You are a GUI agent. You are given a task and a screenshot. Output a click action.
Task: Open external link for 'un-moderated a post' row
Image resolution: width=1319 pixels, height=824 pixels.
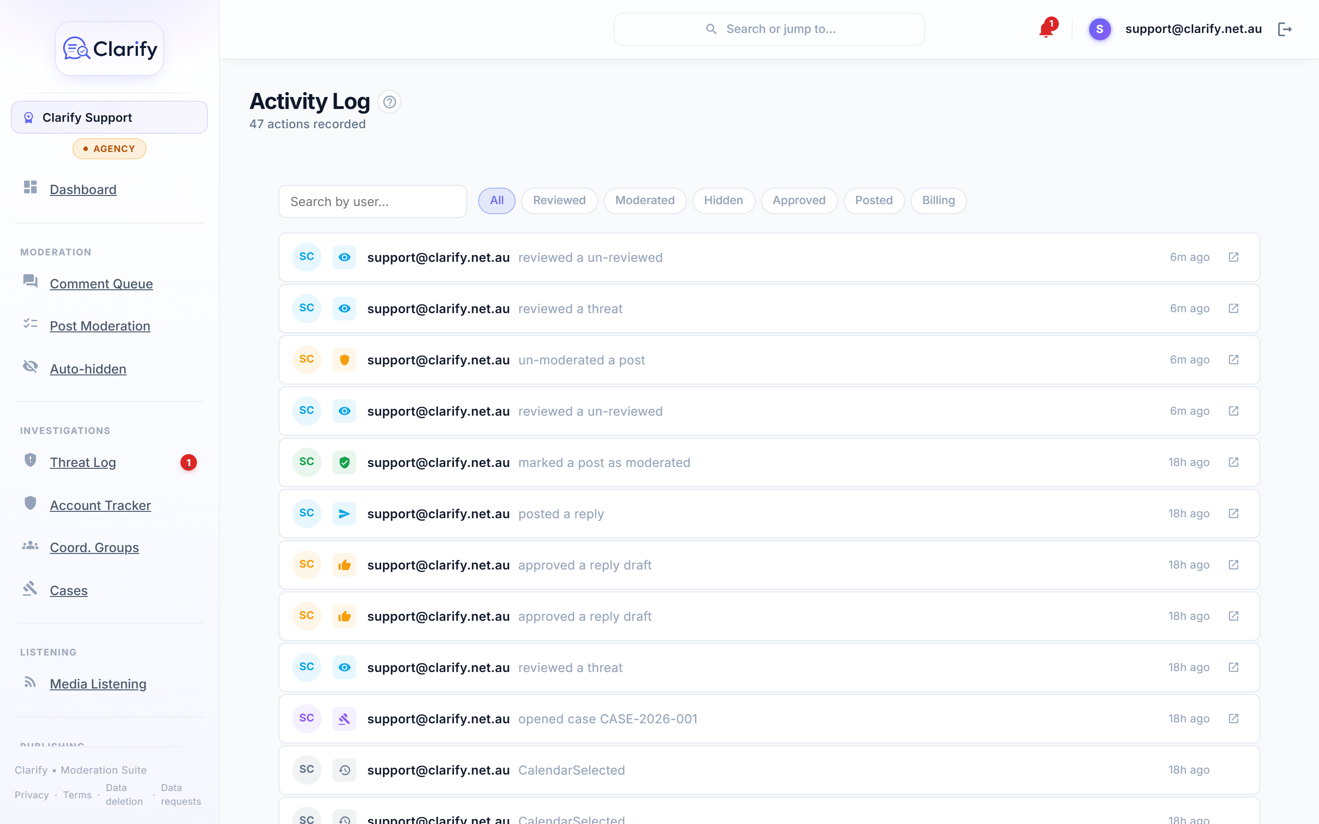[1233, 360]
